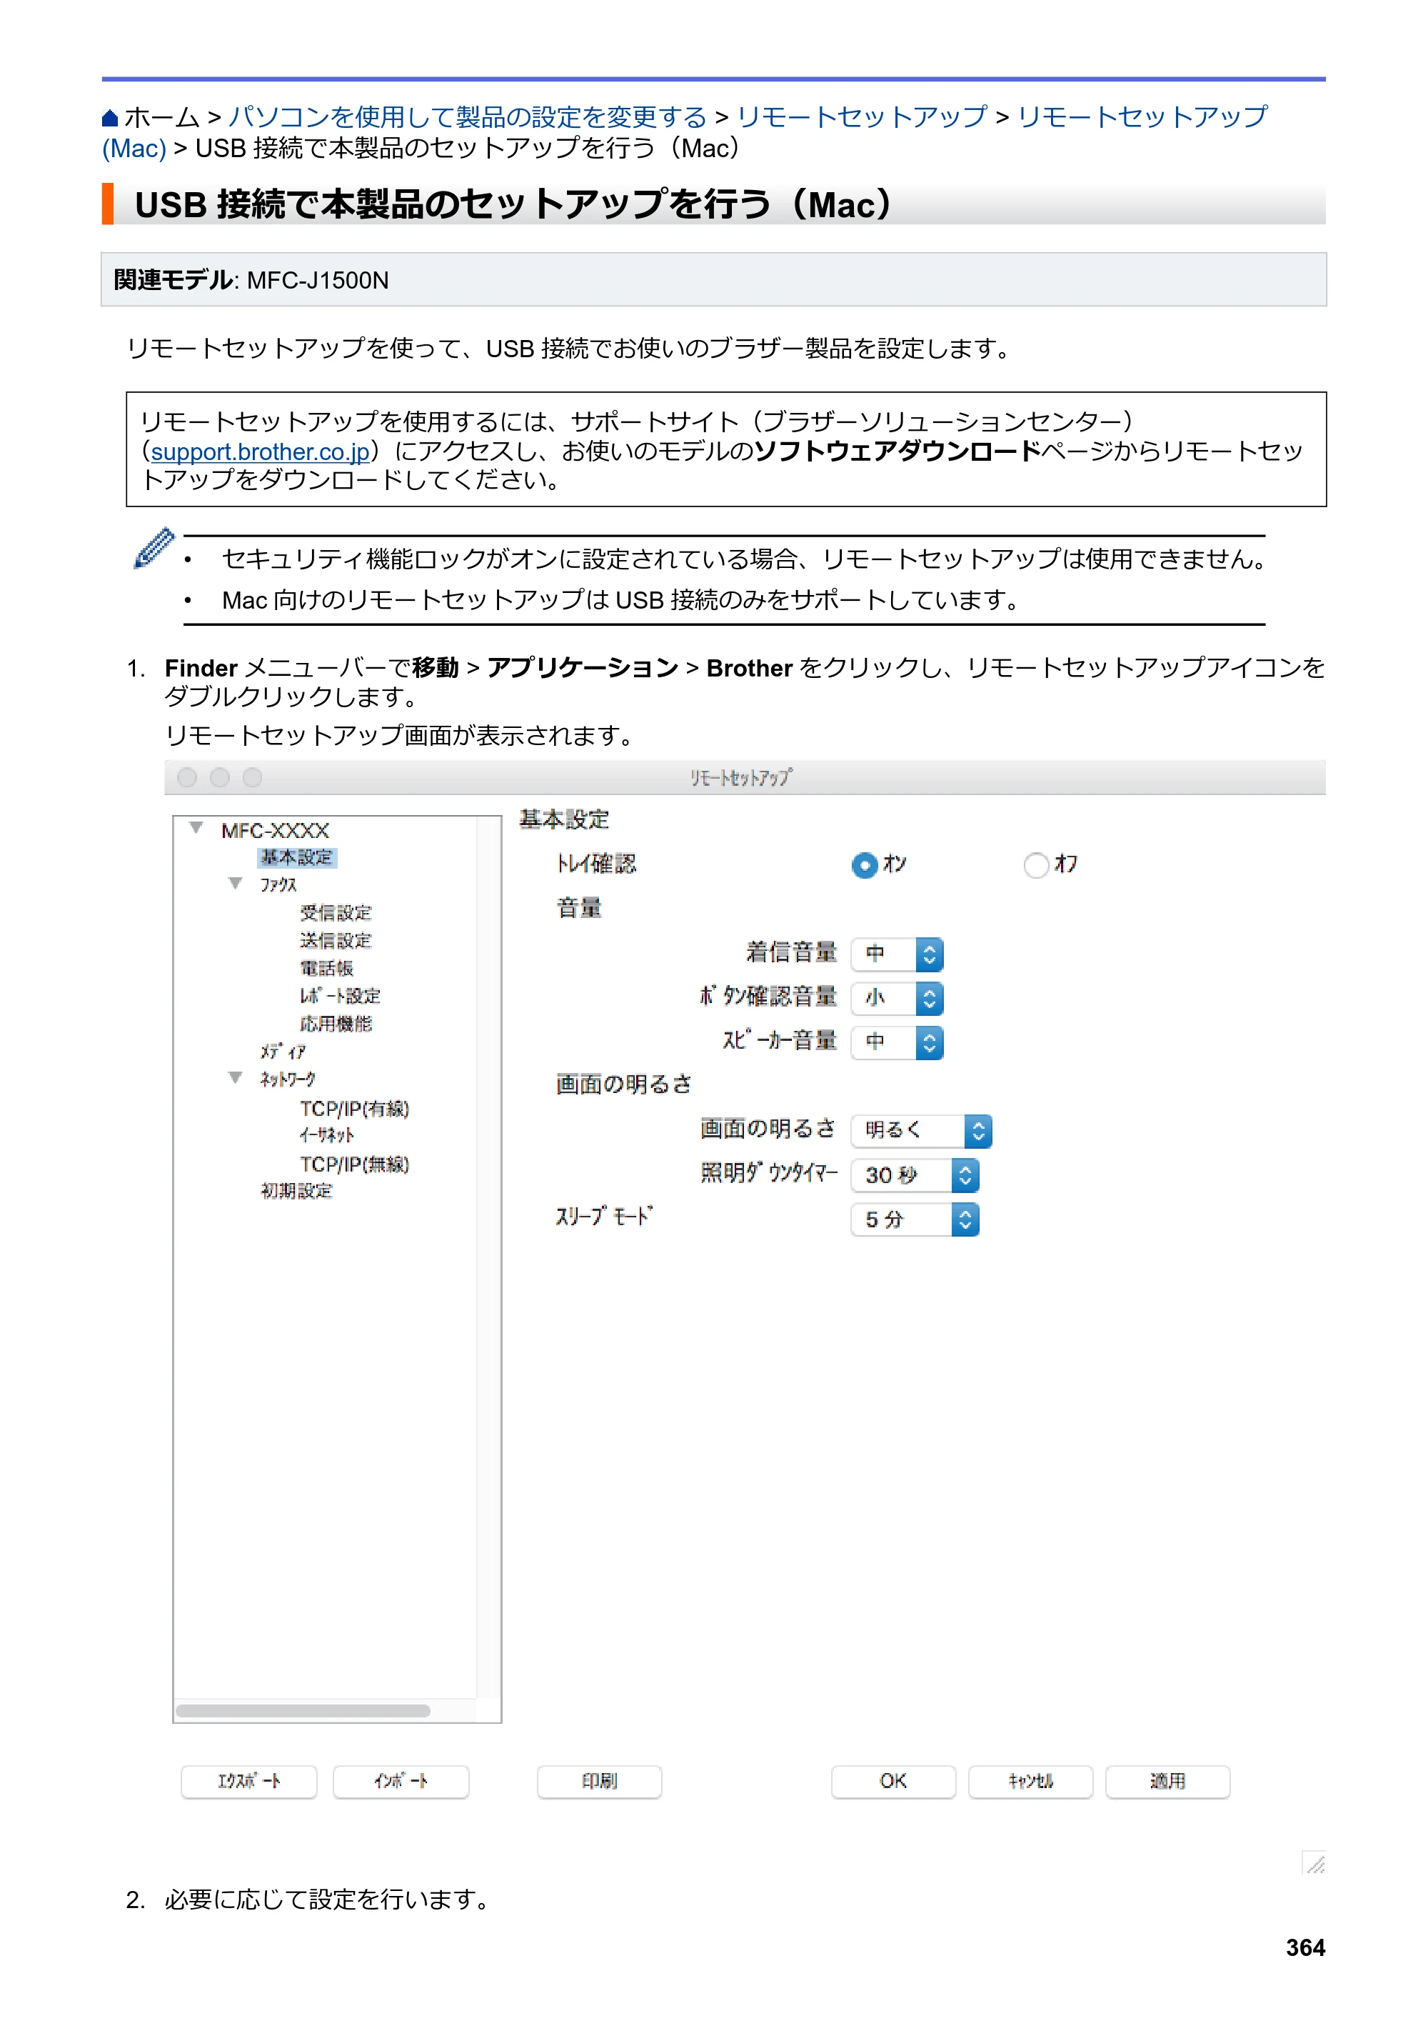
Task: Open the パソコンを使用して製品の設定を変更する breadcrumb link
Action: point(467,117)
